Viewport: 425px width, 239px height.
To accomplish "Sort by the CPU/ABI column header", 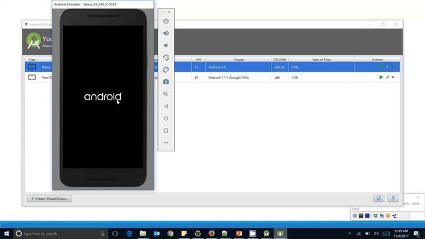I will [x=280, y=60].
